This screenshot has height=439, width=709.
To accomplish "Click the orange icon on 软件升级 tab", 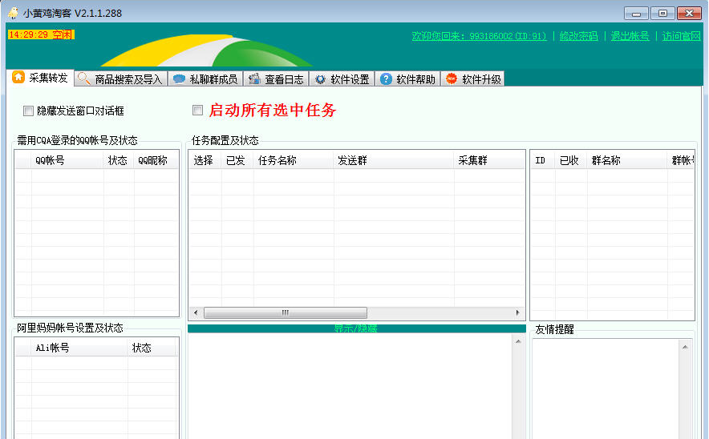I will coord(452,79).
